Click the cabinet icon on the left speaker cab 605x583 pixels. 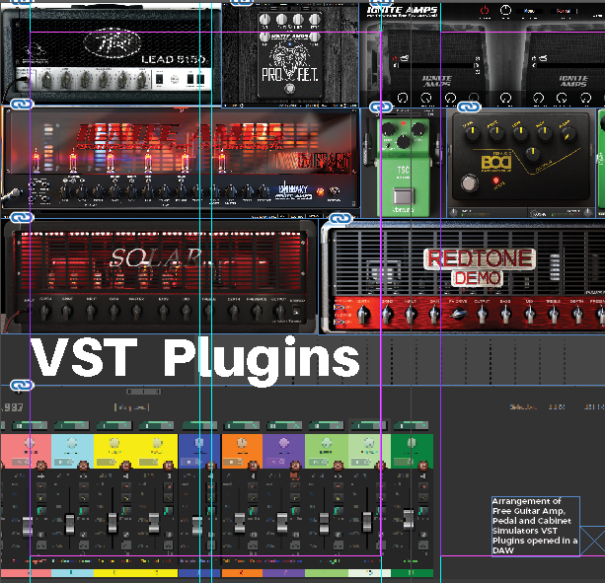[x=404, y=58]
